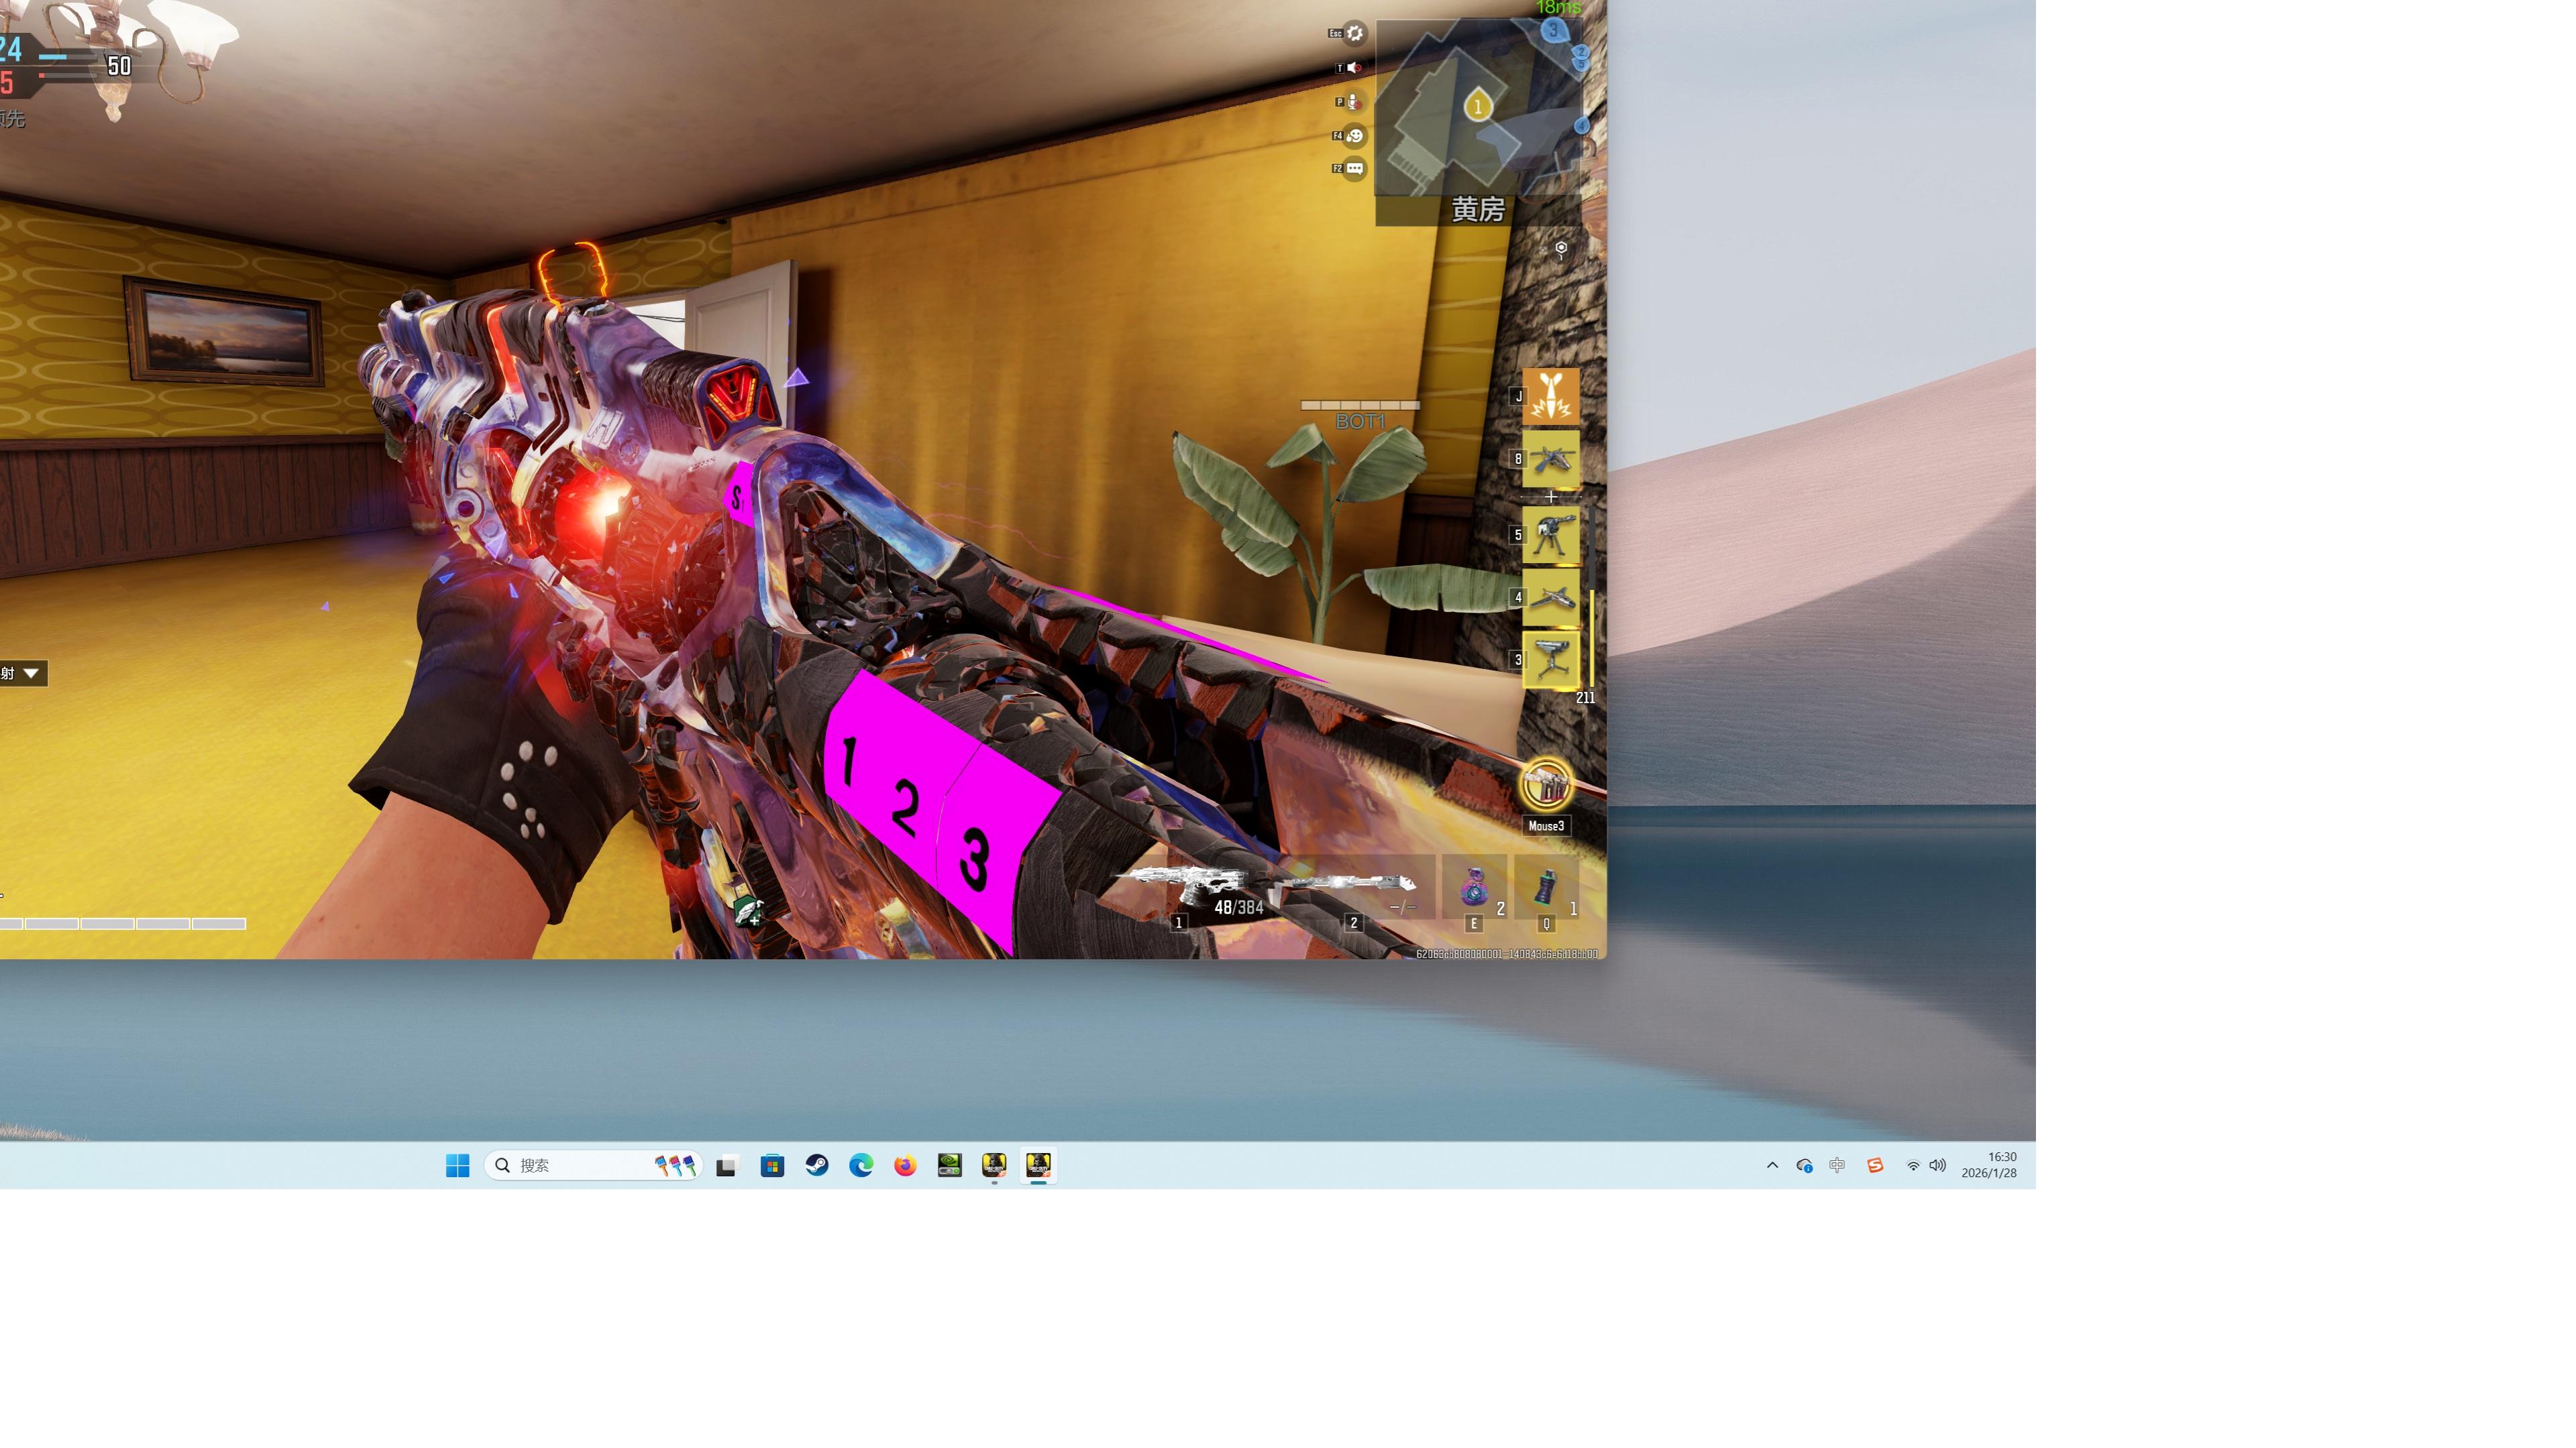Select the VTOL aircraft scorestreak
This screenshot has width=2576, height=1448.
pyautogui.click(x=1550, y=460)
